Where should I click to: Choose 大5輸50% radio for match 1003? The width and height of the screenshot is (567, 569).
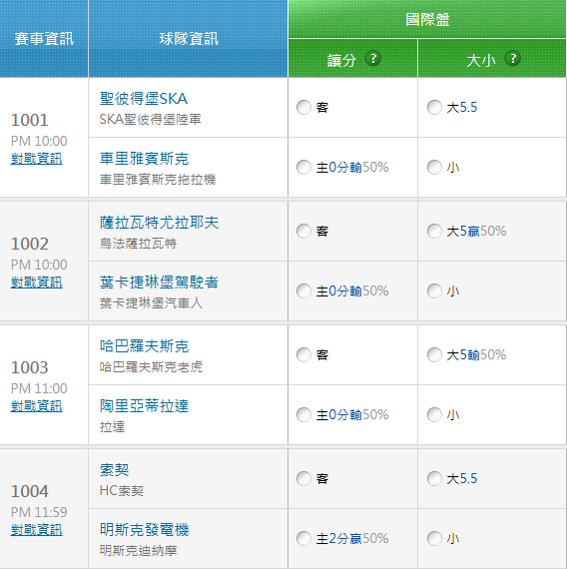point(434,355)
